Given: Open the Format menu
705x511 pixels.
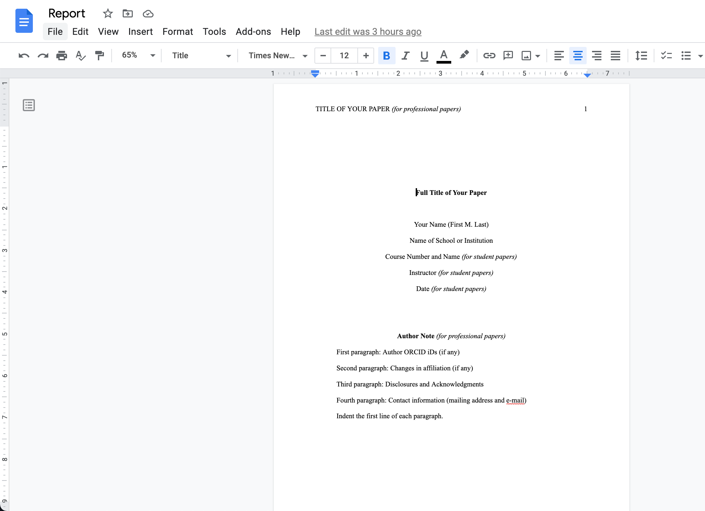Looking at the screenshot, I should coord(177,31).
